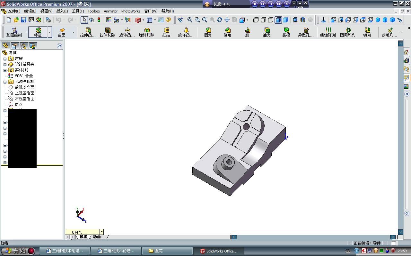This screenshot has height=256, width=411.
Task: Toggle Section View icon
Action: tap(303, 20)
